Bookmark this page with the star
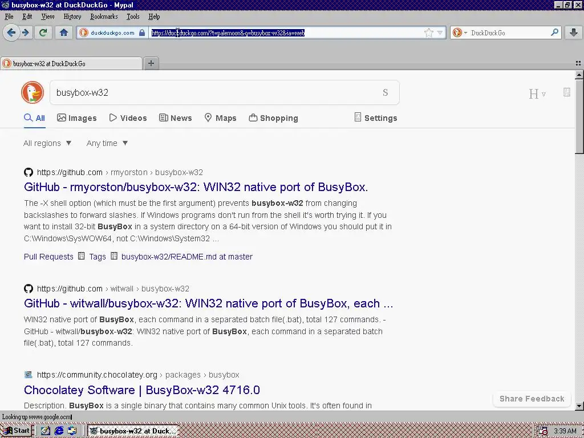The height and width of the screenshot is (438, 584). point(429,33)
